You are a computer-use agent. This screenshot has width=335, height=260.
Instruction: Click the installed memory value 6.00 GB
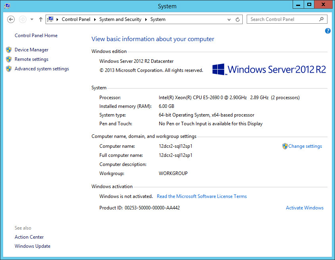click(x=166, y=106)
